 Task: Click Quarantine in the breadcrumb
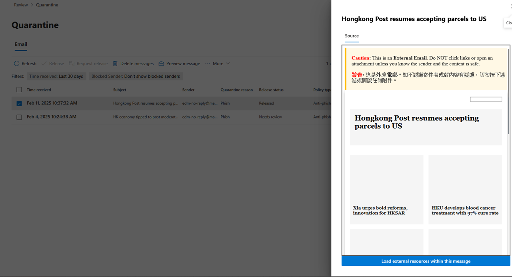[x=47, y=5]
